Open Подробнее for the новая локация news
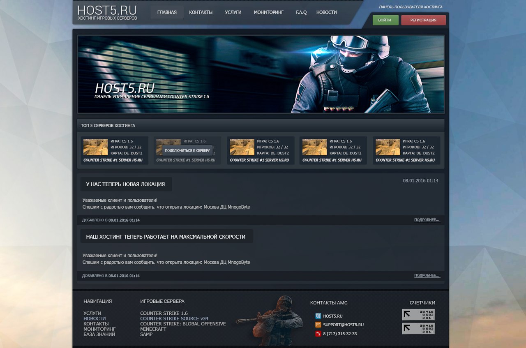This screenshot has height=348, width=526. pyautogui.click(x=427, y=220)
